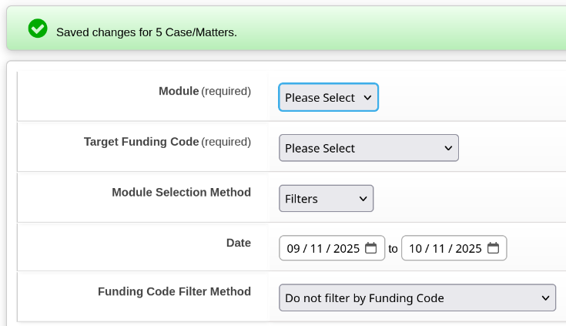The height and width of the screenshot is (326, 566).
Task: Click the "to" text between date fields
Action: [x=393, y=249]
